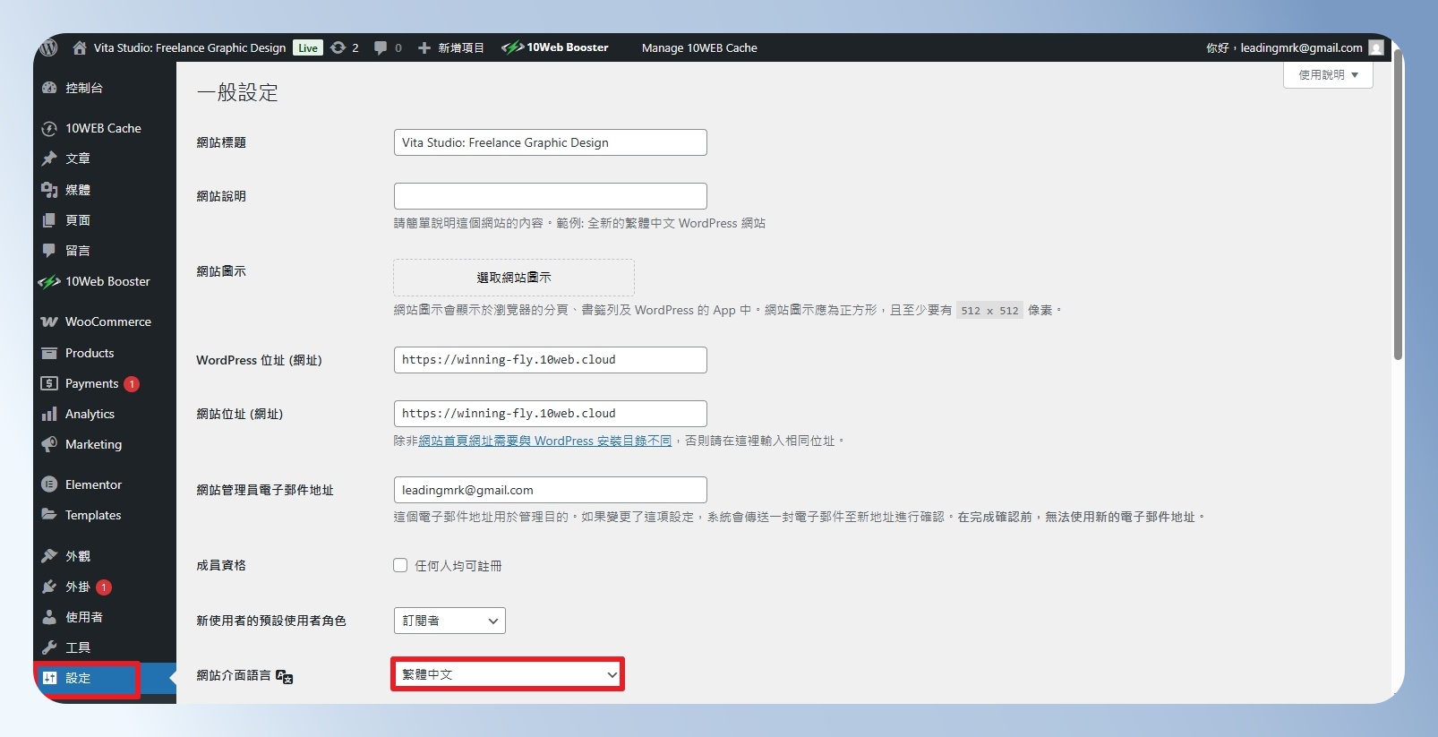Click the media icon for 媒體
The height and width of the screenshot is (737, 1438).
click(x=49, y=190)
